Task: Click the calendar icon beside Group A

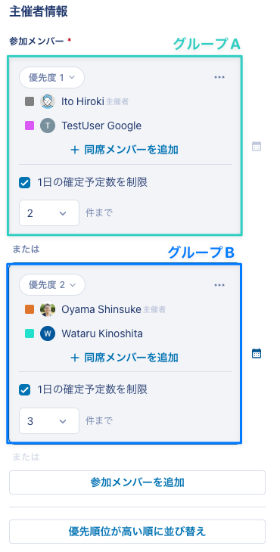Action: [x=257, y=146]
